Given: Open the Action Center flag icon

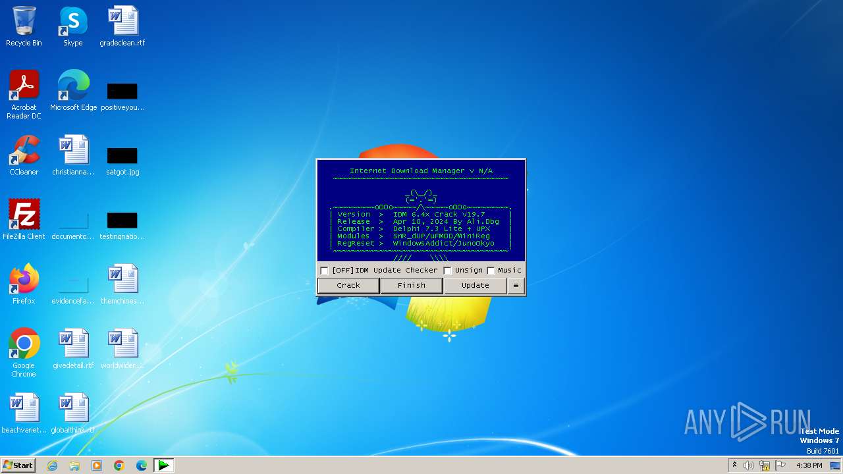Looking at the screenshot, I should point(780,465).
